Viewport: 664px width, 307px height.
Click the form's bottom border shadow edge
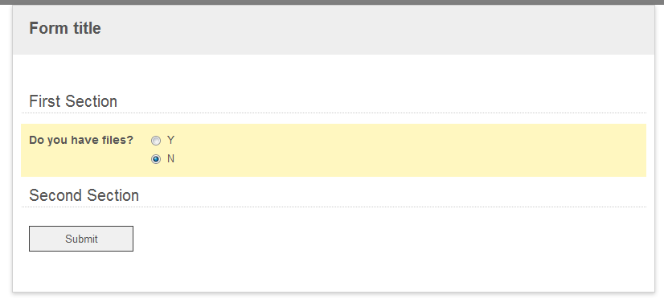pyautogui.click(x=334, y=293)
